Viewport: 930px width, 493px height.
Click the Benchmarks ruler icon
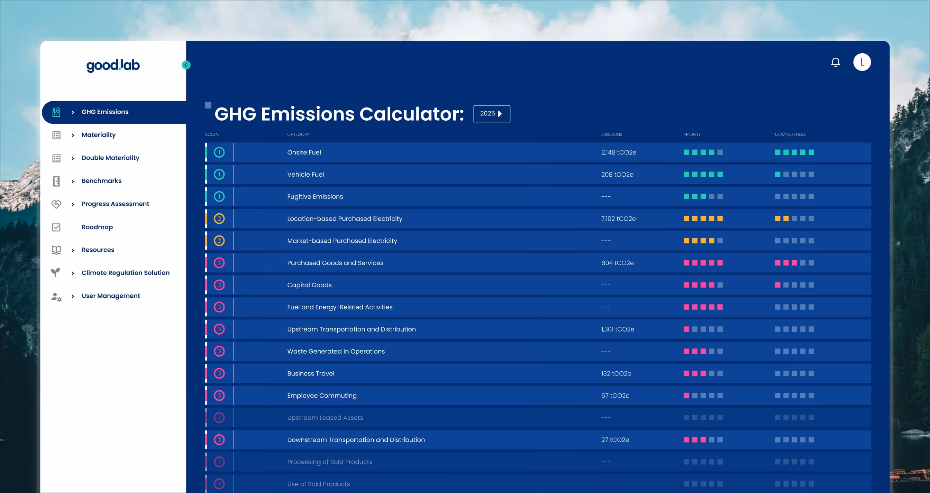click(56, 181)
